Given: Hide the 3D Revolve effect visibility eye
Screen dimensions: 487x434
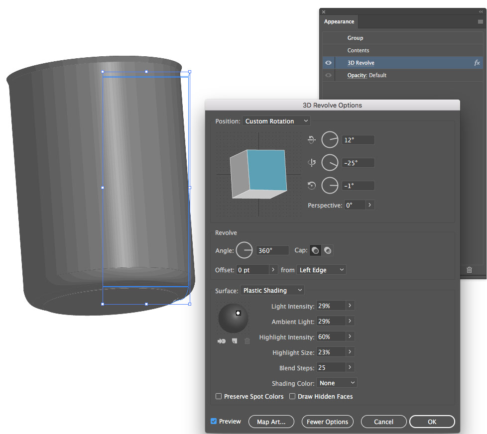Looking at the screenshot, I should coord(328,63).
